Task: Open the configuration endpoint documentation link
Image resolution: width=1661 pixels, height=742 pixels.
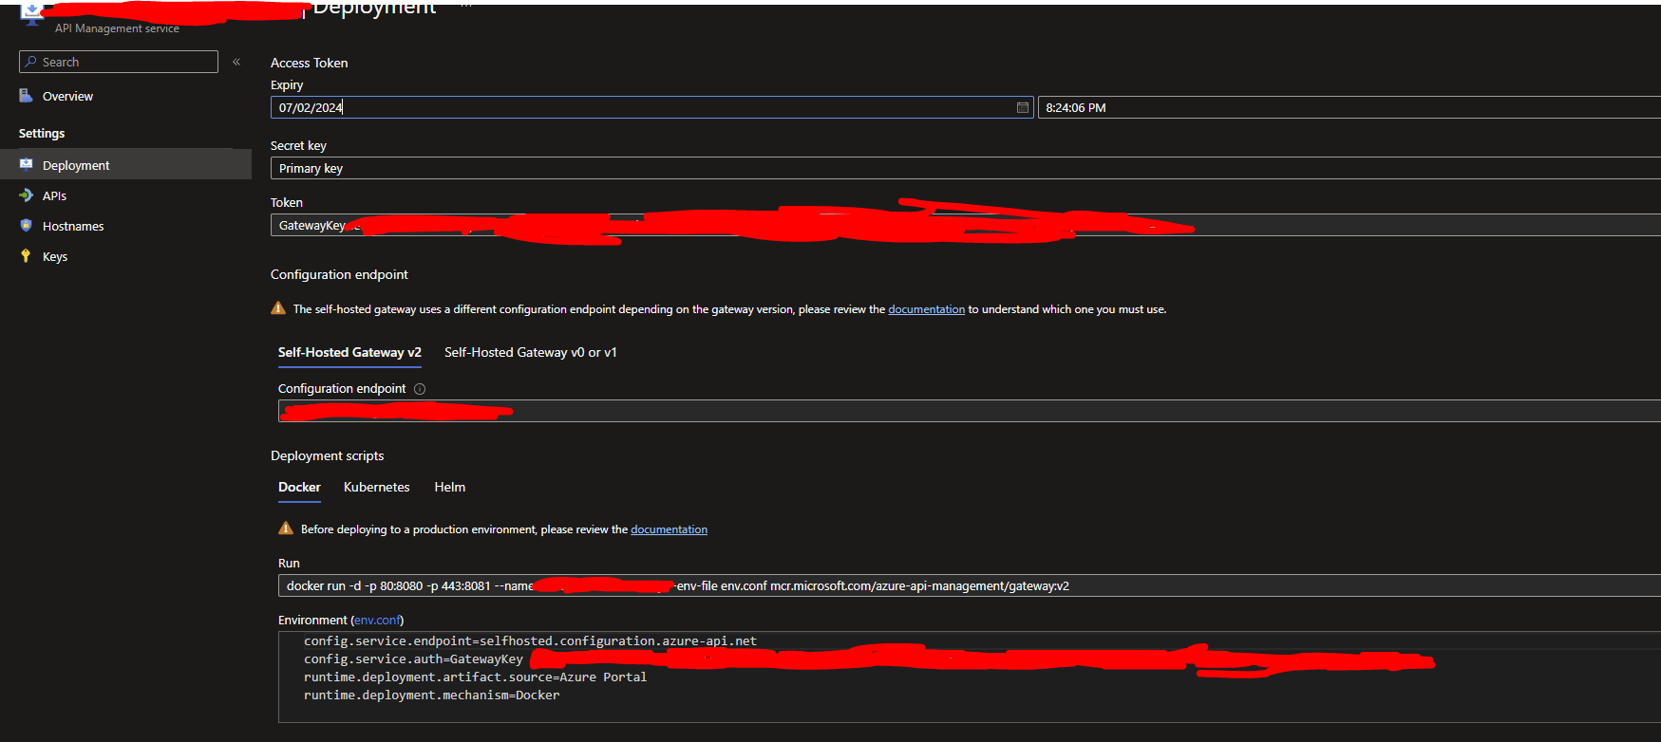Action: 926,309
